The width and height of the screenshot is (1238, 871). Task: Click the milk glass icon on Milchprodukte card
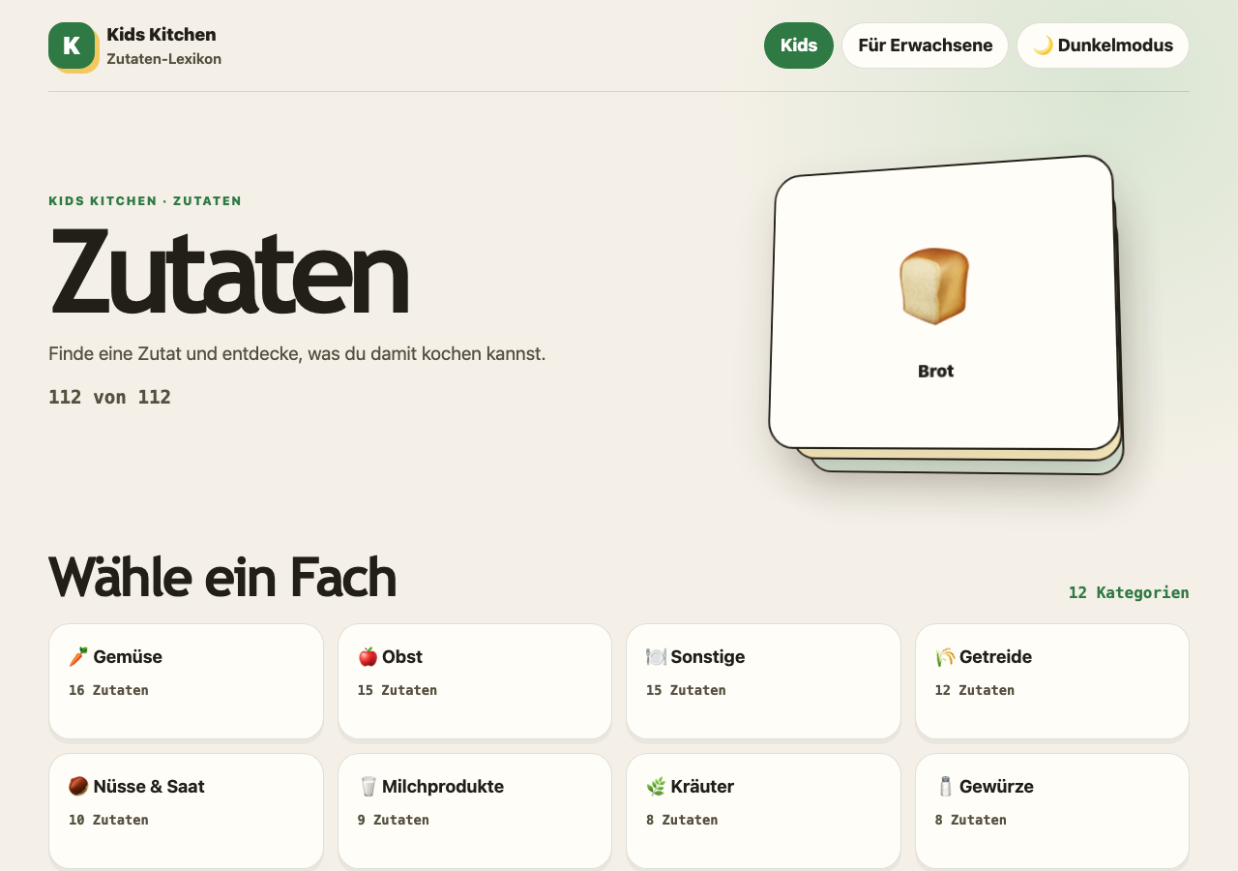368,787
